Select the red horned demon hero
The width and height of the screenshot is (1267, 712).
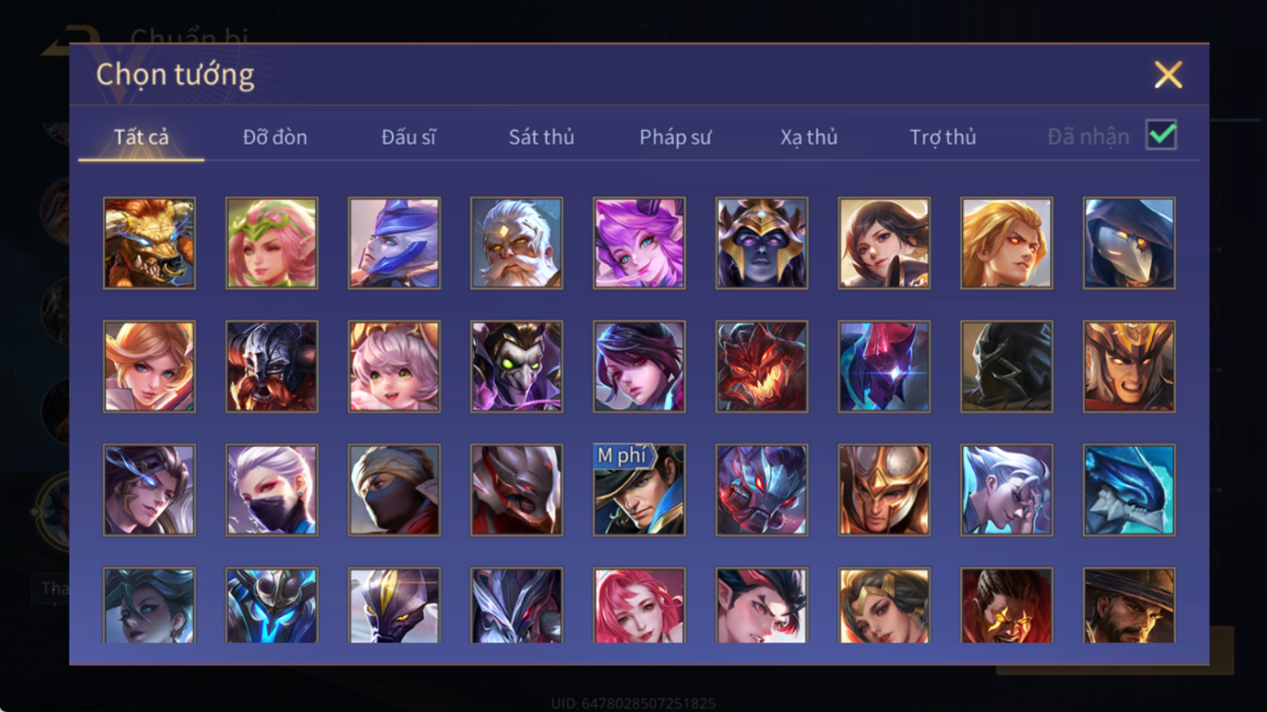762,366
